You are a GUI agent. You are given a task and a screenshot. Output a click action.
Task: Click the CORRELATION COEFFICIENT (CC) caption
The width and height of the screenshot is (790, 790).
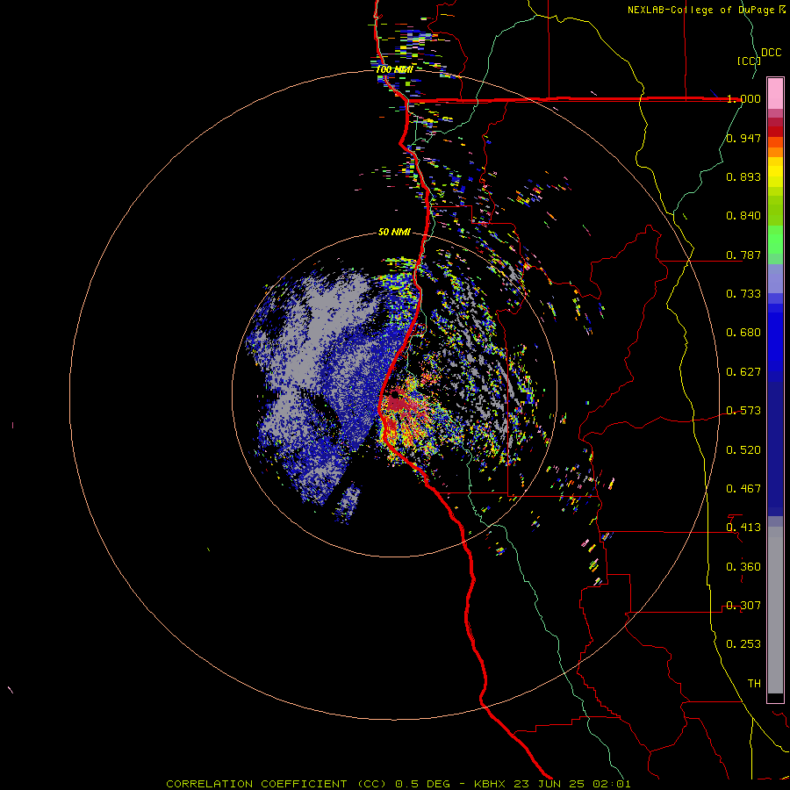276,784
